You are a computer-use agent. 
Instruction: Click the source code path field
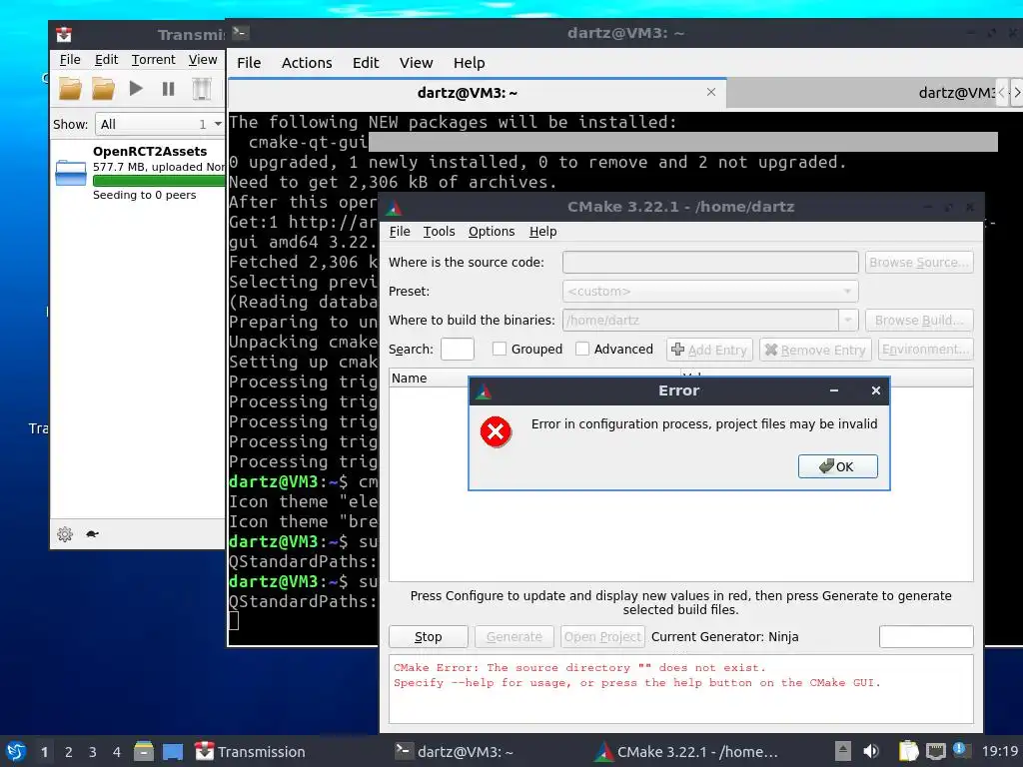point(710,263)
